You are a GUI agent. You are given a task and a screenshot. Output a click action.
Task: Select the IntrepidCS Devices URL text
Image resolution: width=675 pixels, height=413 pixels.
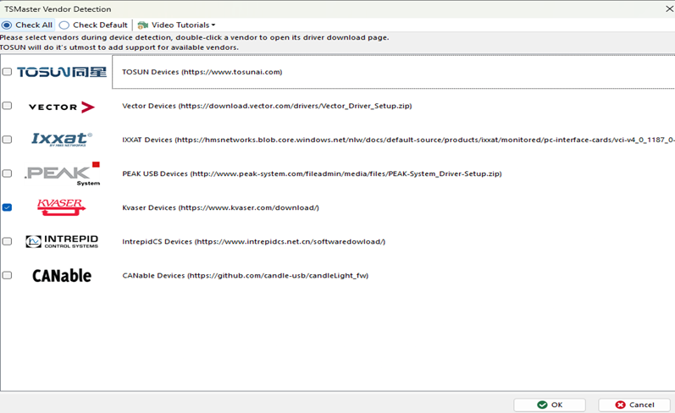[253, 242]
